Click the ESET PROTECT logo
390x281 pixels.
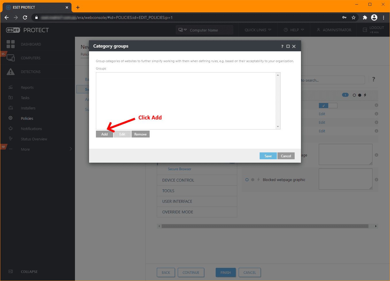(28, 30)
